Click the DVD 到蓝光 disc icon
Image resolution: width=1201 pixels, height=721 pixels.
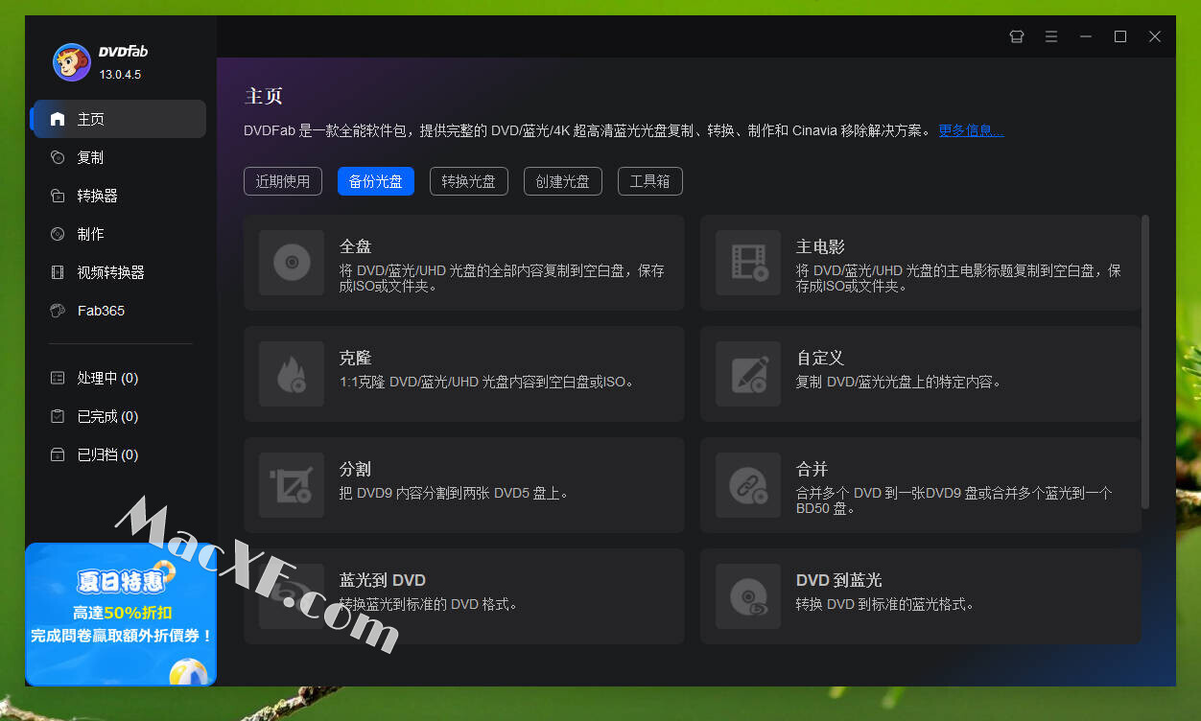(748, 596)
